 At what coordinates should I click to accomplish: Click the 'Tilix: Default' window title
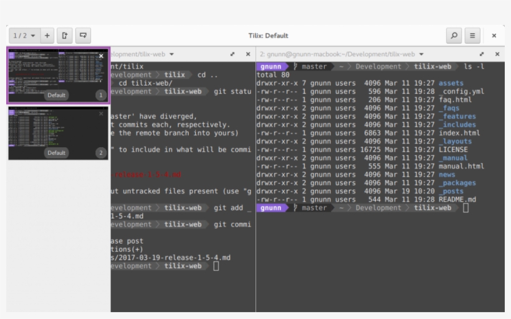pyautogui.click(x=268, y=36)
